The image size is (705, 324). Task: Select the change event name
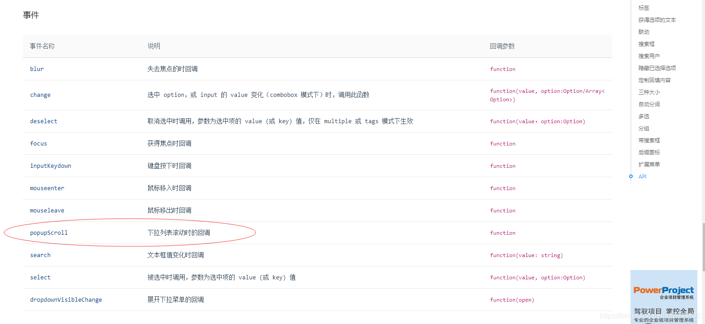[40, 95]
